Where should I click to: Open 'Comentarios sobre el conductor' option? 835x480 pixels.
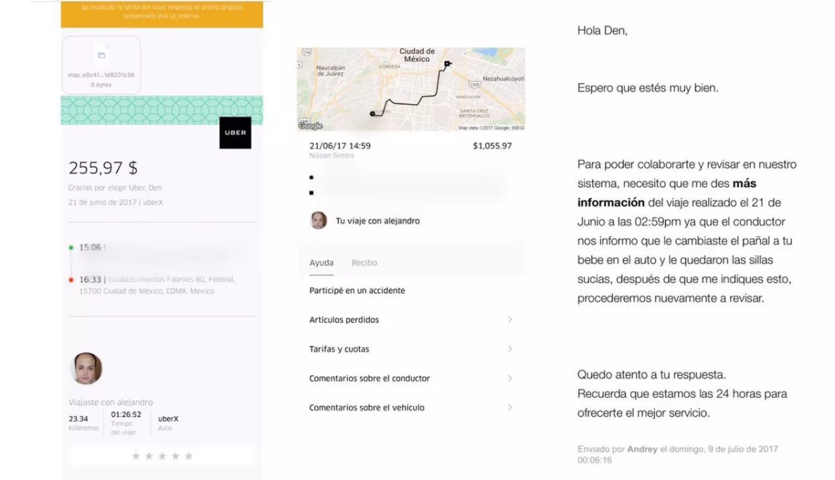coord(411,378)
